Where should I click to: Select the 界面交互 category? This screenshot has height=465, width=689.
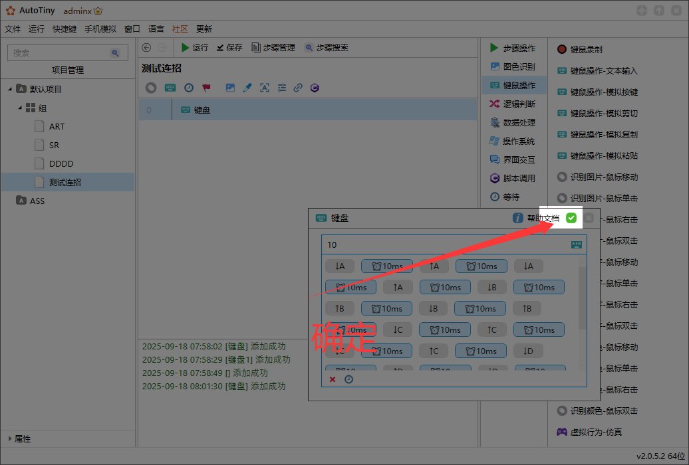pyautogui.click(x=513, y=159)
